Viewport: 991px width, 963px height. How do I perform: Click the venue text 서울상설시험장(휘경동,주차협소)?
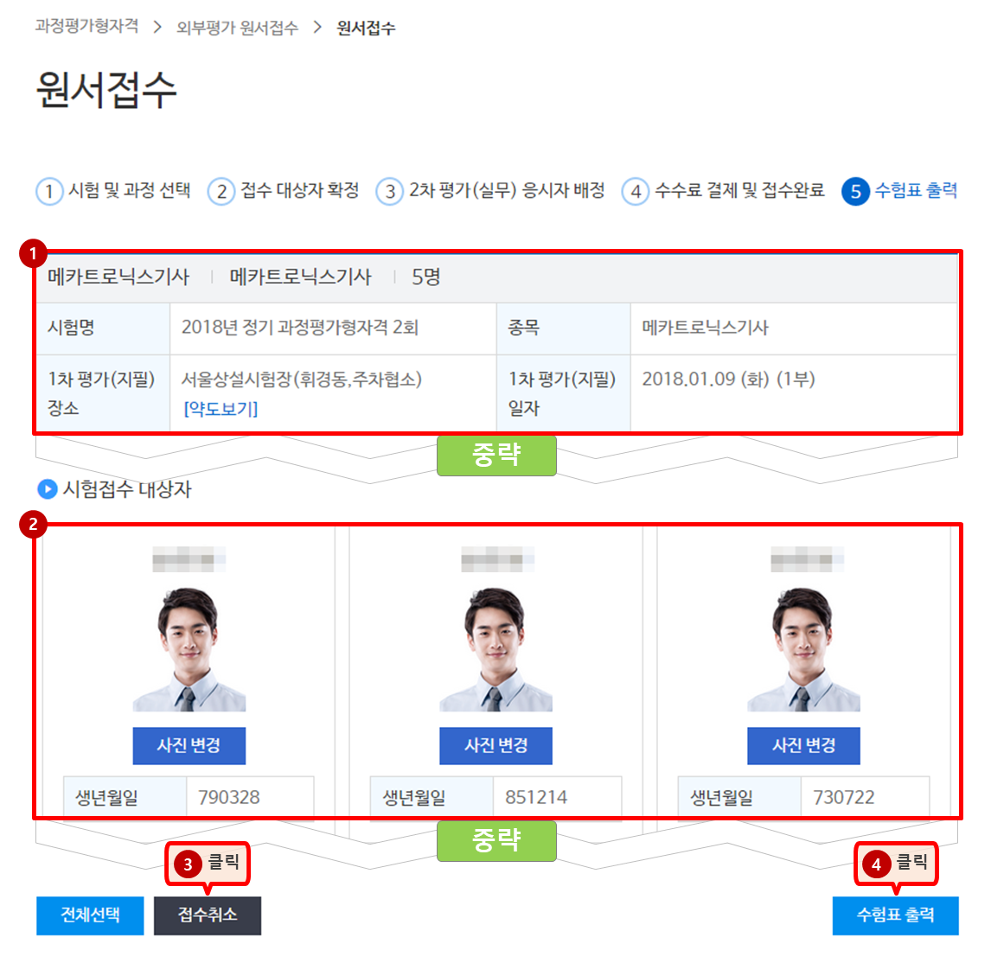click(x=302, y=379)
